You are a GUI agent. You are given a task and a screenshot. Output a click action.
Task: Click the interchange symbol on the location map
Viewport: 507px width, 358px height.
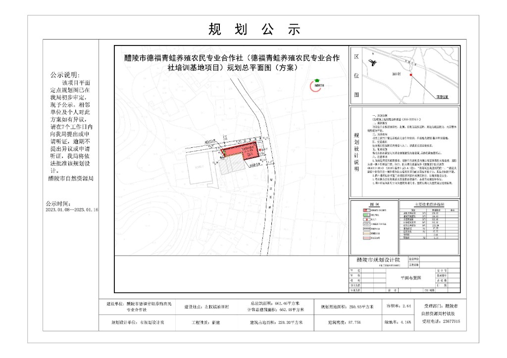373,62
